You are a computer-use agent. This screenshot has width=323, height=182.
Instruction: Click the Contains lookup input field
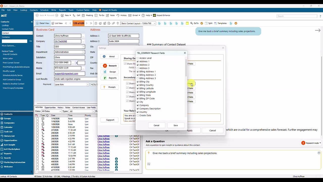tap(15, 41)
